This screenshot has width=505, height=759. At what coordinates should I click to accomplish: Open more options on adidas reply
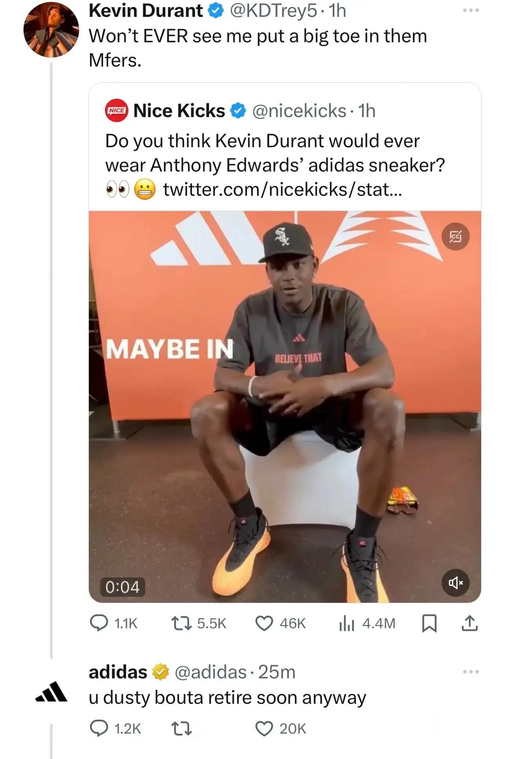(471, 671)
